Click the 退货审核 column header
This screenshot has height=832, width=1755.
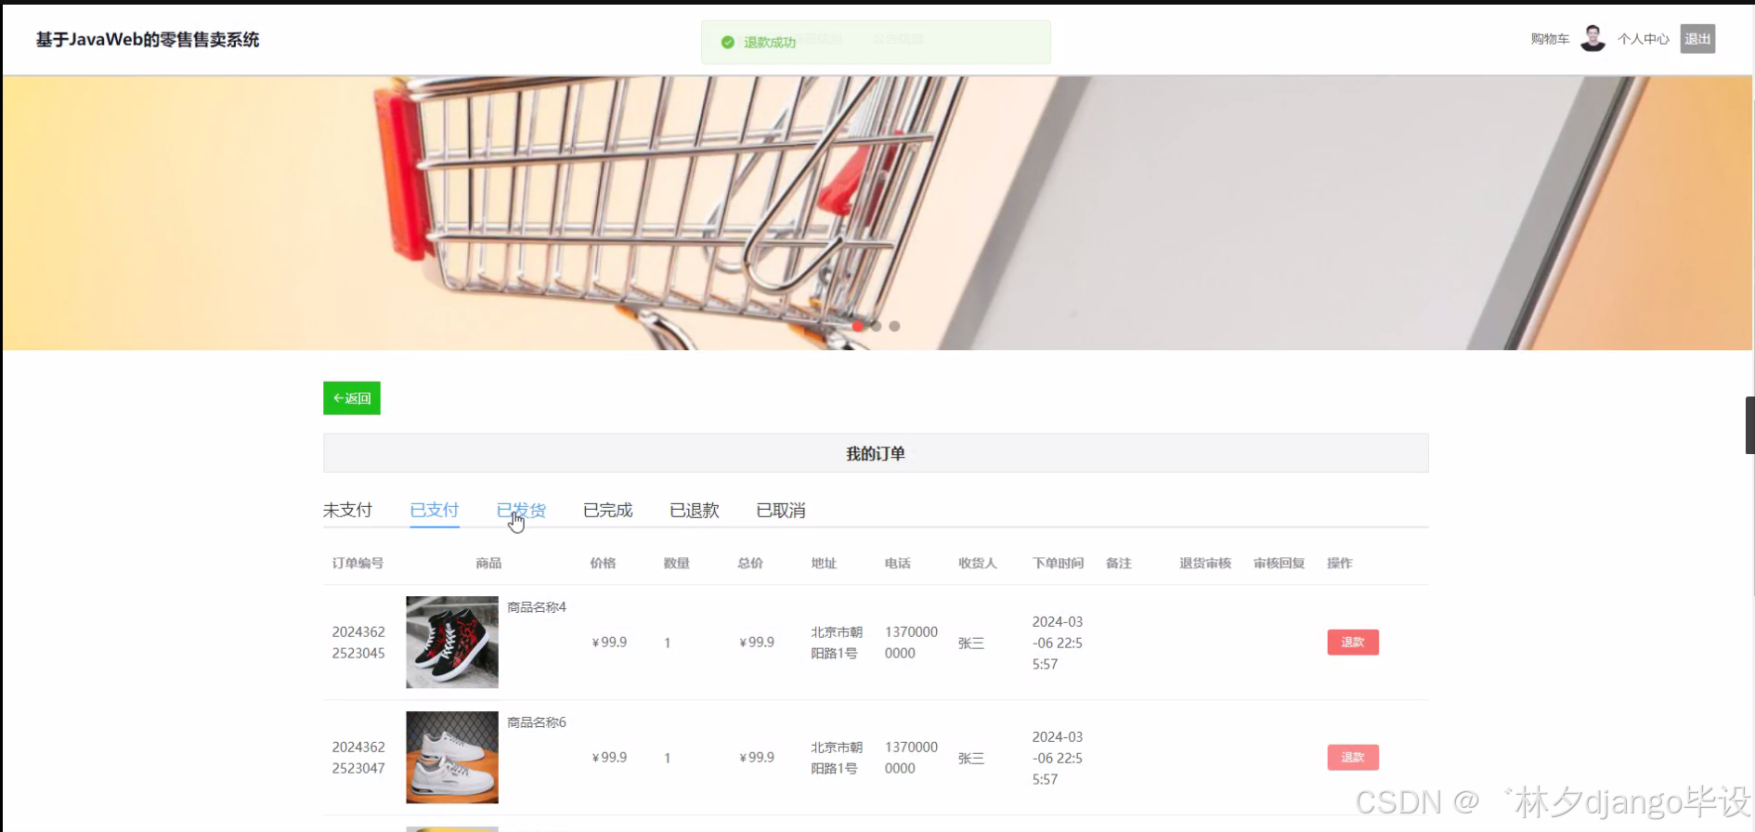(1205, 563)
